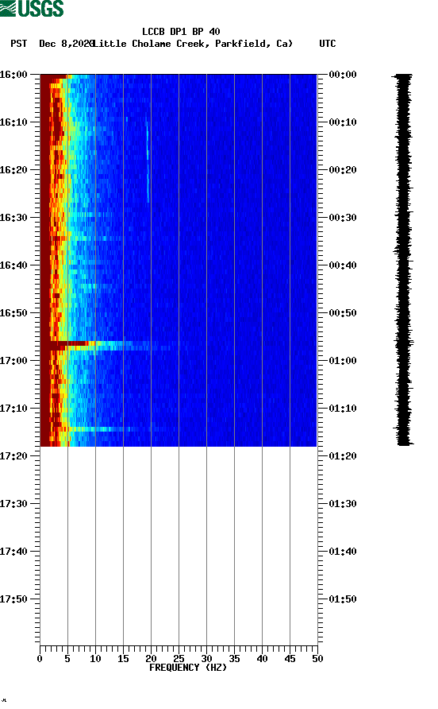Click the 17:10 PST time label
The height and width of the screenshot is (709, 438).
pos(13,409)
